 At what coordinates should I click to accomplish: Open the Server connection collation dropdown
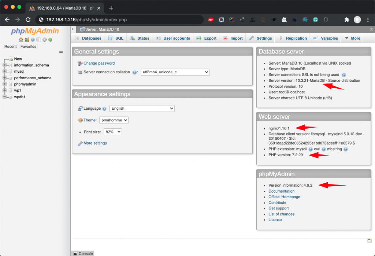[175, 72]
